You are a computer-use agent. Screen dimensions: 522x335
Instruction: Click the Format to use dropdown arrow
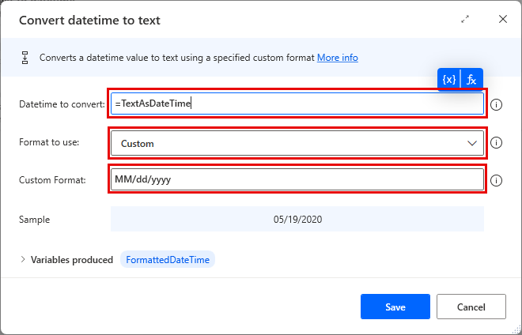pyautogui.click(x=472, y=143)
